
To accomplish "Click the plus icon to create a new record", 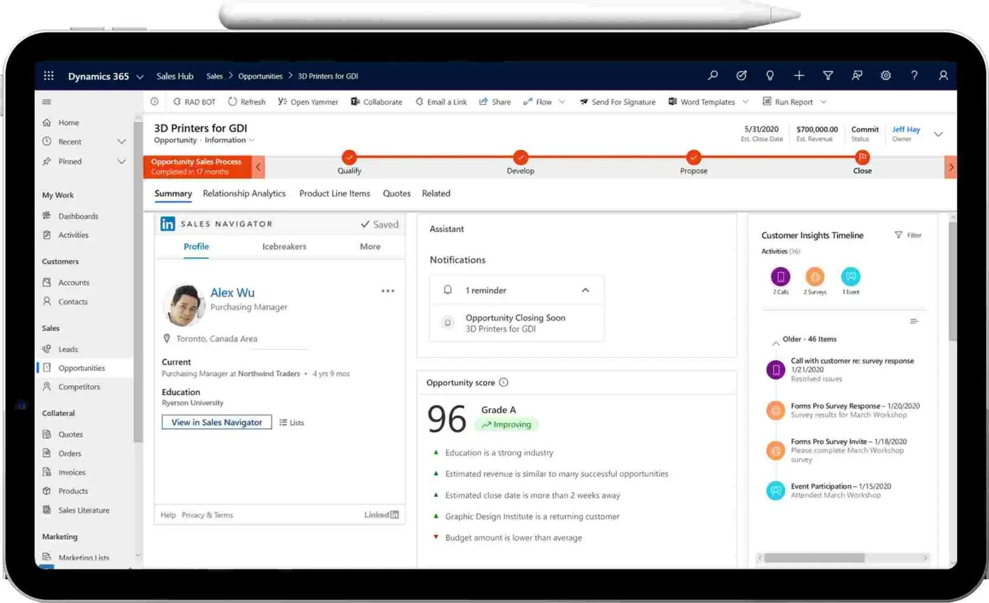I will (x=799, y=75).
